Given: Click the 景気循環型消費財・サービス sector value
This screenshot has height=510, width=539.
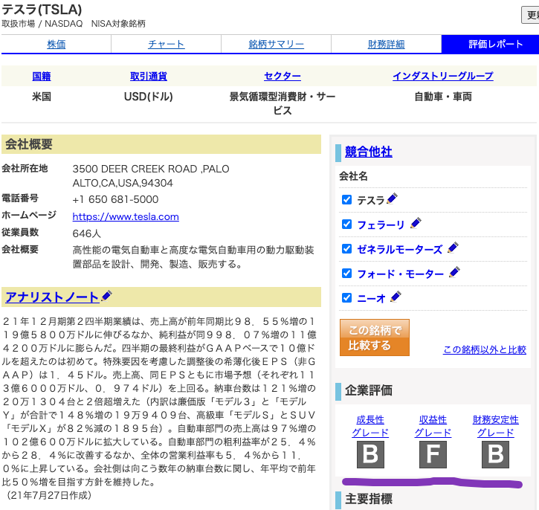Looking at the screenshot, I should (283, 103).
